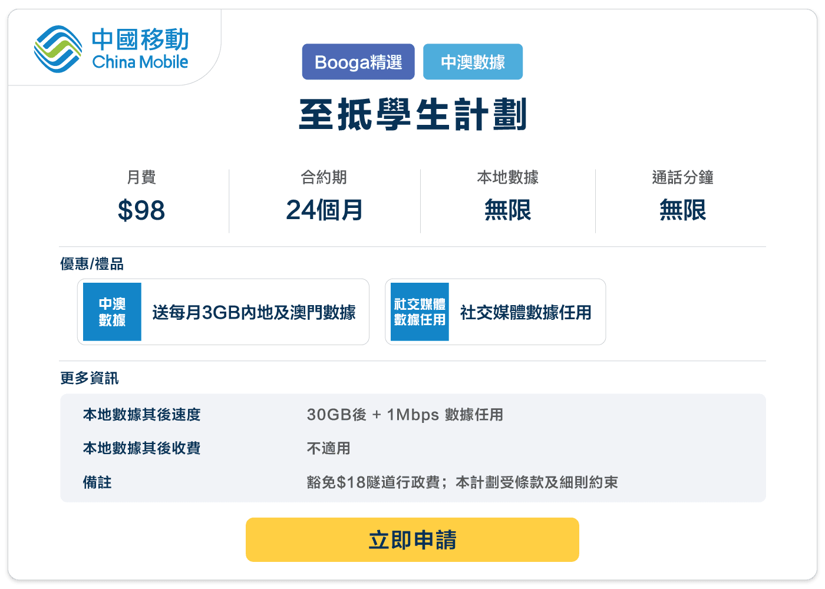
Task: Click the 24個月 contract period value
Action: (324, 210)
